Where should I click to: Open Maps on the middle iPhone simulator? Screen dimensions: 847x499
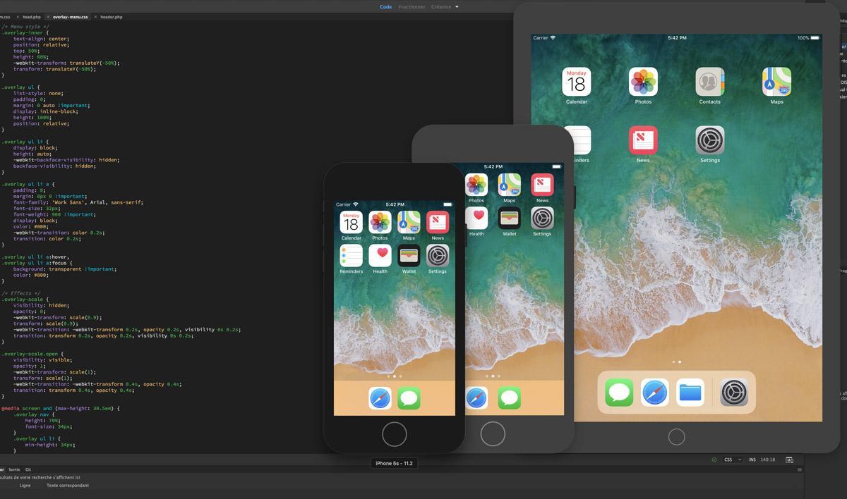point(510,185)
